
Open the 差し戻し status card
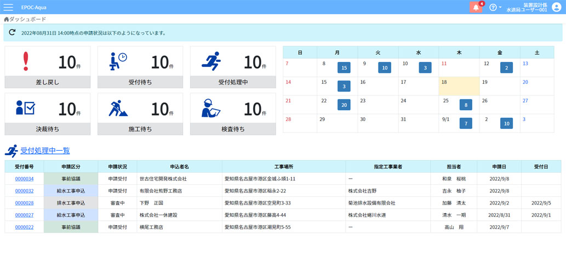pyautogui.click(x=48, y=67)
